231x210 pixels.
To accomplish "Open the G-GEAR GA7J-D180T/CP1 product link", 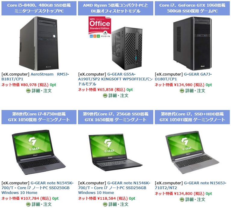I will (x=183, y=76).
